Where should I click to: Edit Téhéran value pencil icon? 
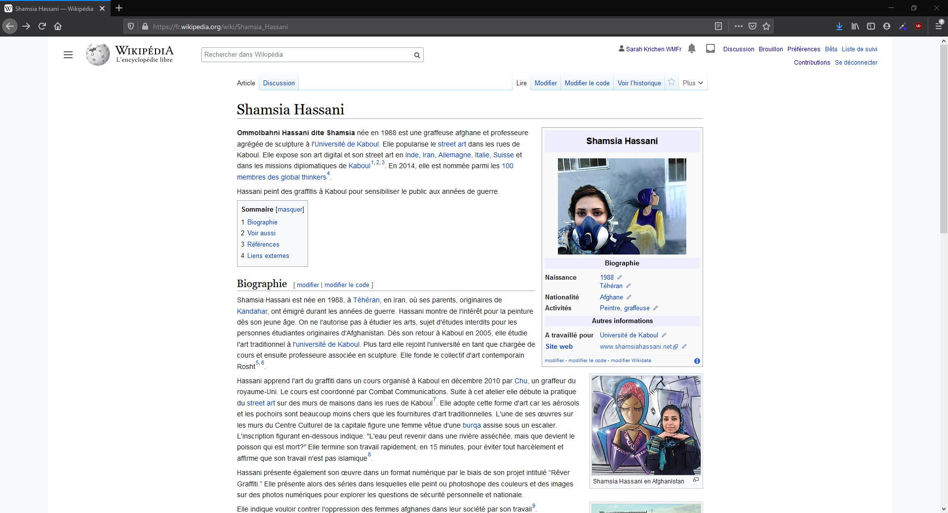coord(629,286)
